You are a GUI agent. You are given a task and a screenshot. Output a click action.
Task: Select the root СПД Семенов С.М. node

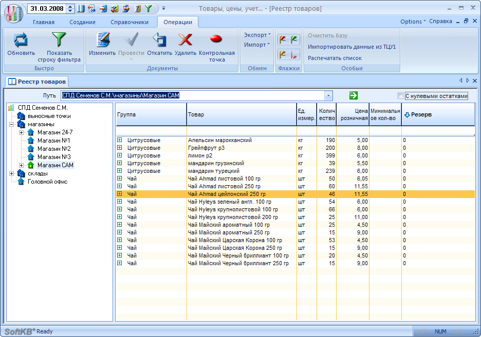43,108
